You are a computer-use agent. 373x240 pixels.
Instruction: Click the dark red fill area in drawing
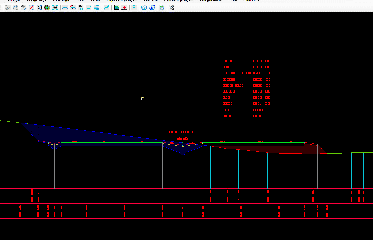pyautogui.click(x=291, y=150)
